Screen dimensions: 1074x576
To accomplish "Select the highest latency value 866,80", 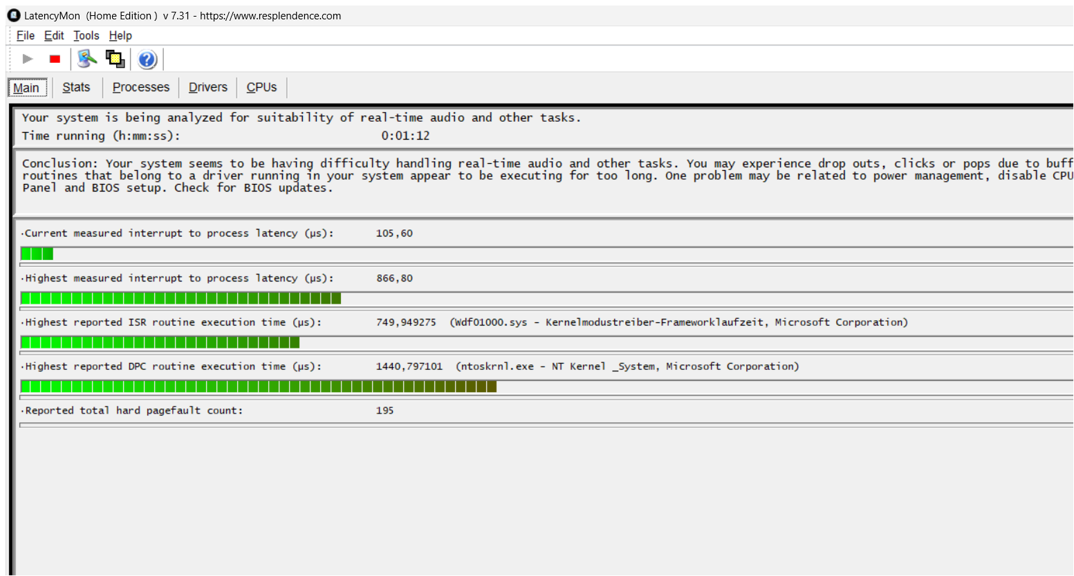I will pos(394,278).
